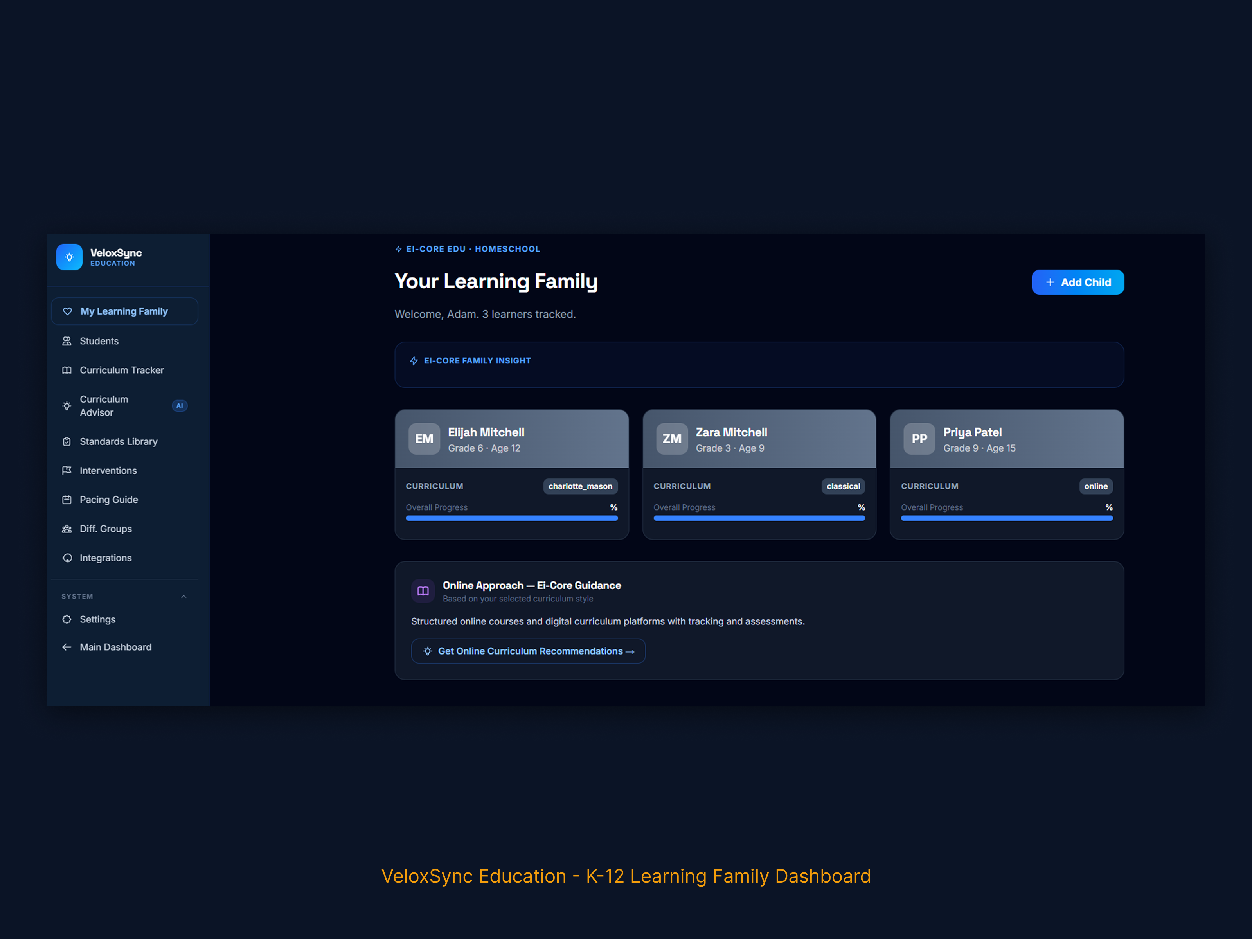Click the purple book icon beside Online Approach
1252x939 pixels.
pos(423,591)
